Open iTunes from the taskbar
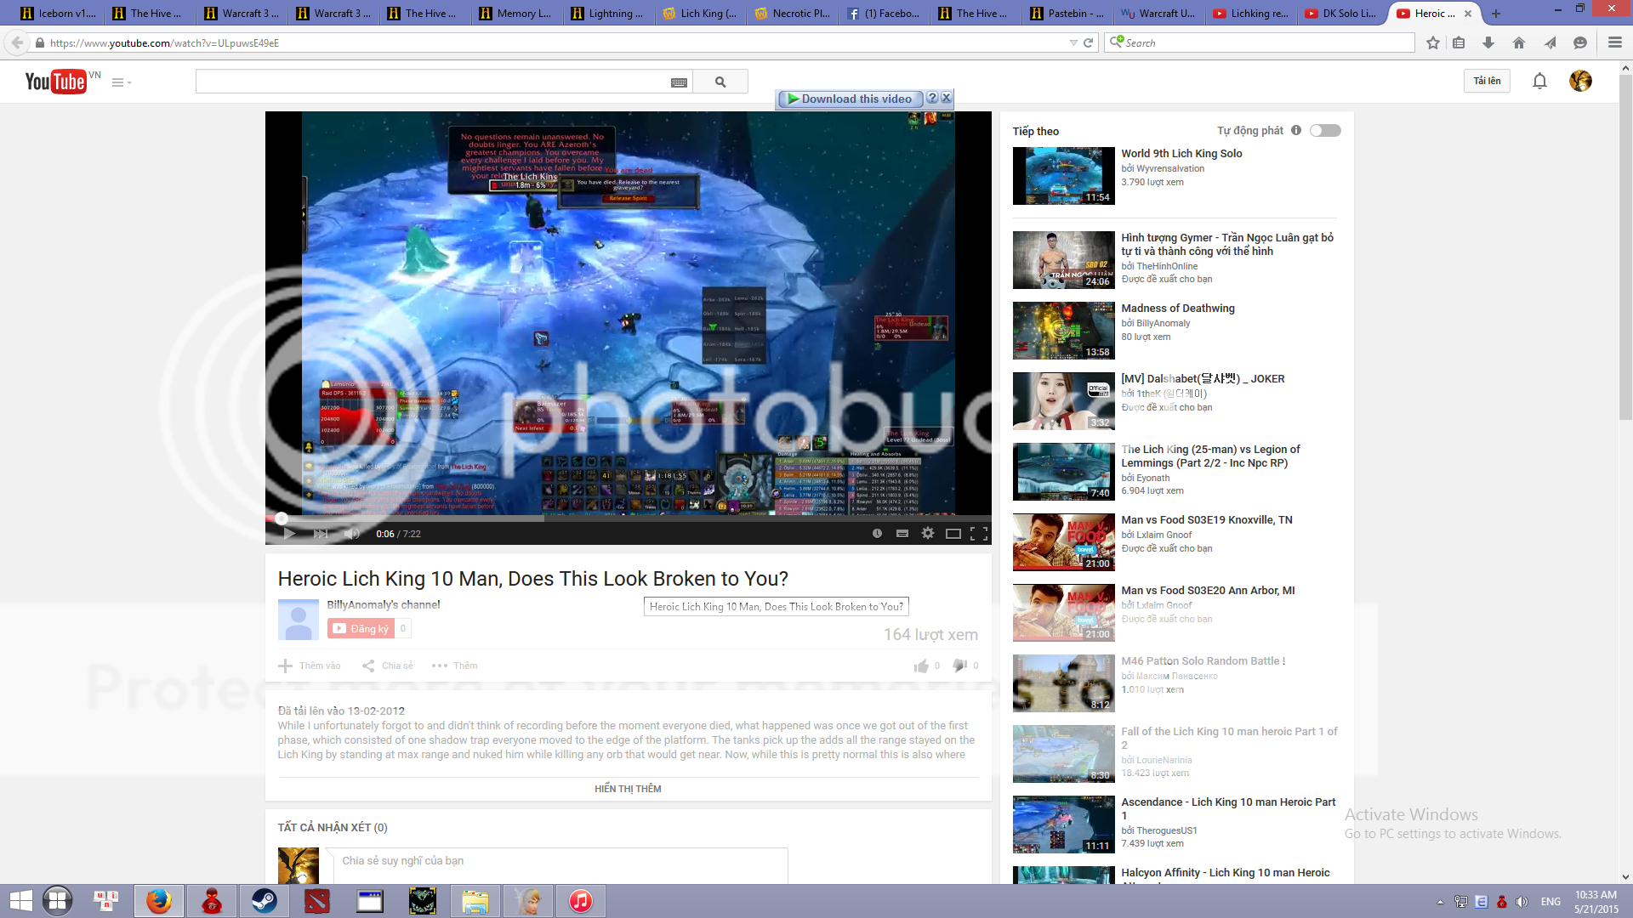Screen dimensions: 1633x918 581,901
